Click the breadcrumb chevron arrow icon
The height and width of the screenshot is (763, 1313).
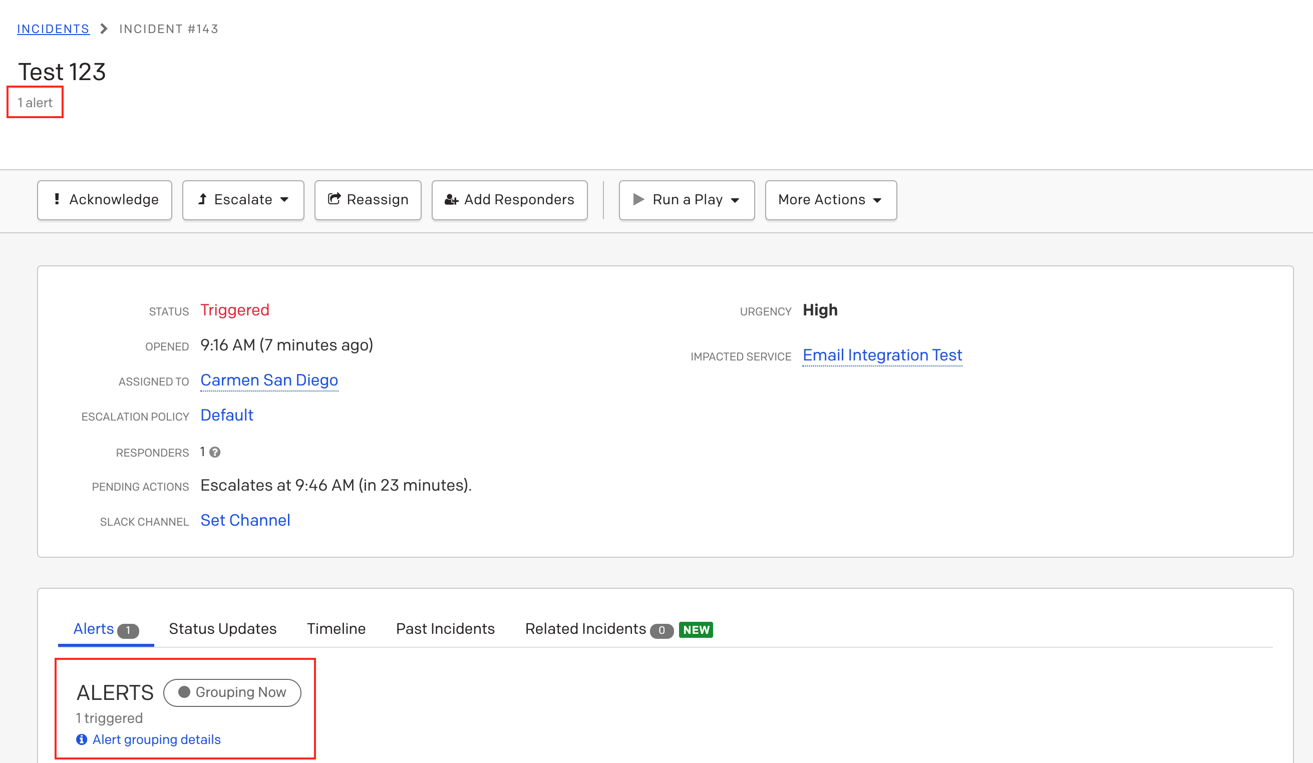click(x=104, y=29)
